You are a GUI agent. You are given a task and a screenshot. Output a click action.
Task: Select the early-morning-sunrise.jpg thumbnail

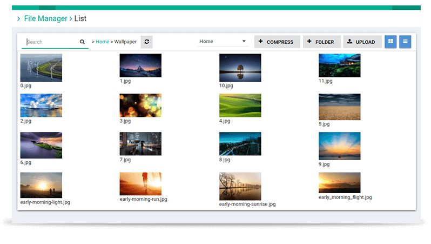(x=240, y=187)
